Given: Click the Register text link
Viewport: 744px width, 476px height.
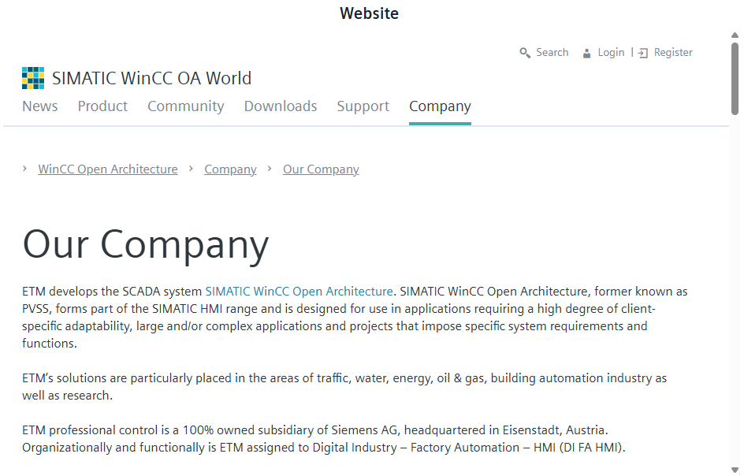Looking at the screenshot, I should point(673,53).
